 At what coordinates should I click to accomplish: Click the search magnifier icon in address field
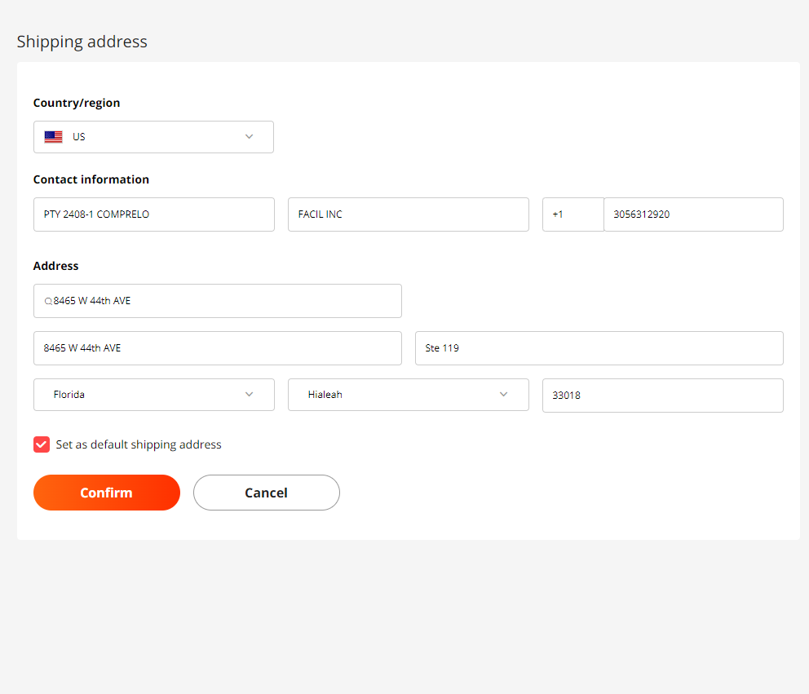click(48, 302)
